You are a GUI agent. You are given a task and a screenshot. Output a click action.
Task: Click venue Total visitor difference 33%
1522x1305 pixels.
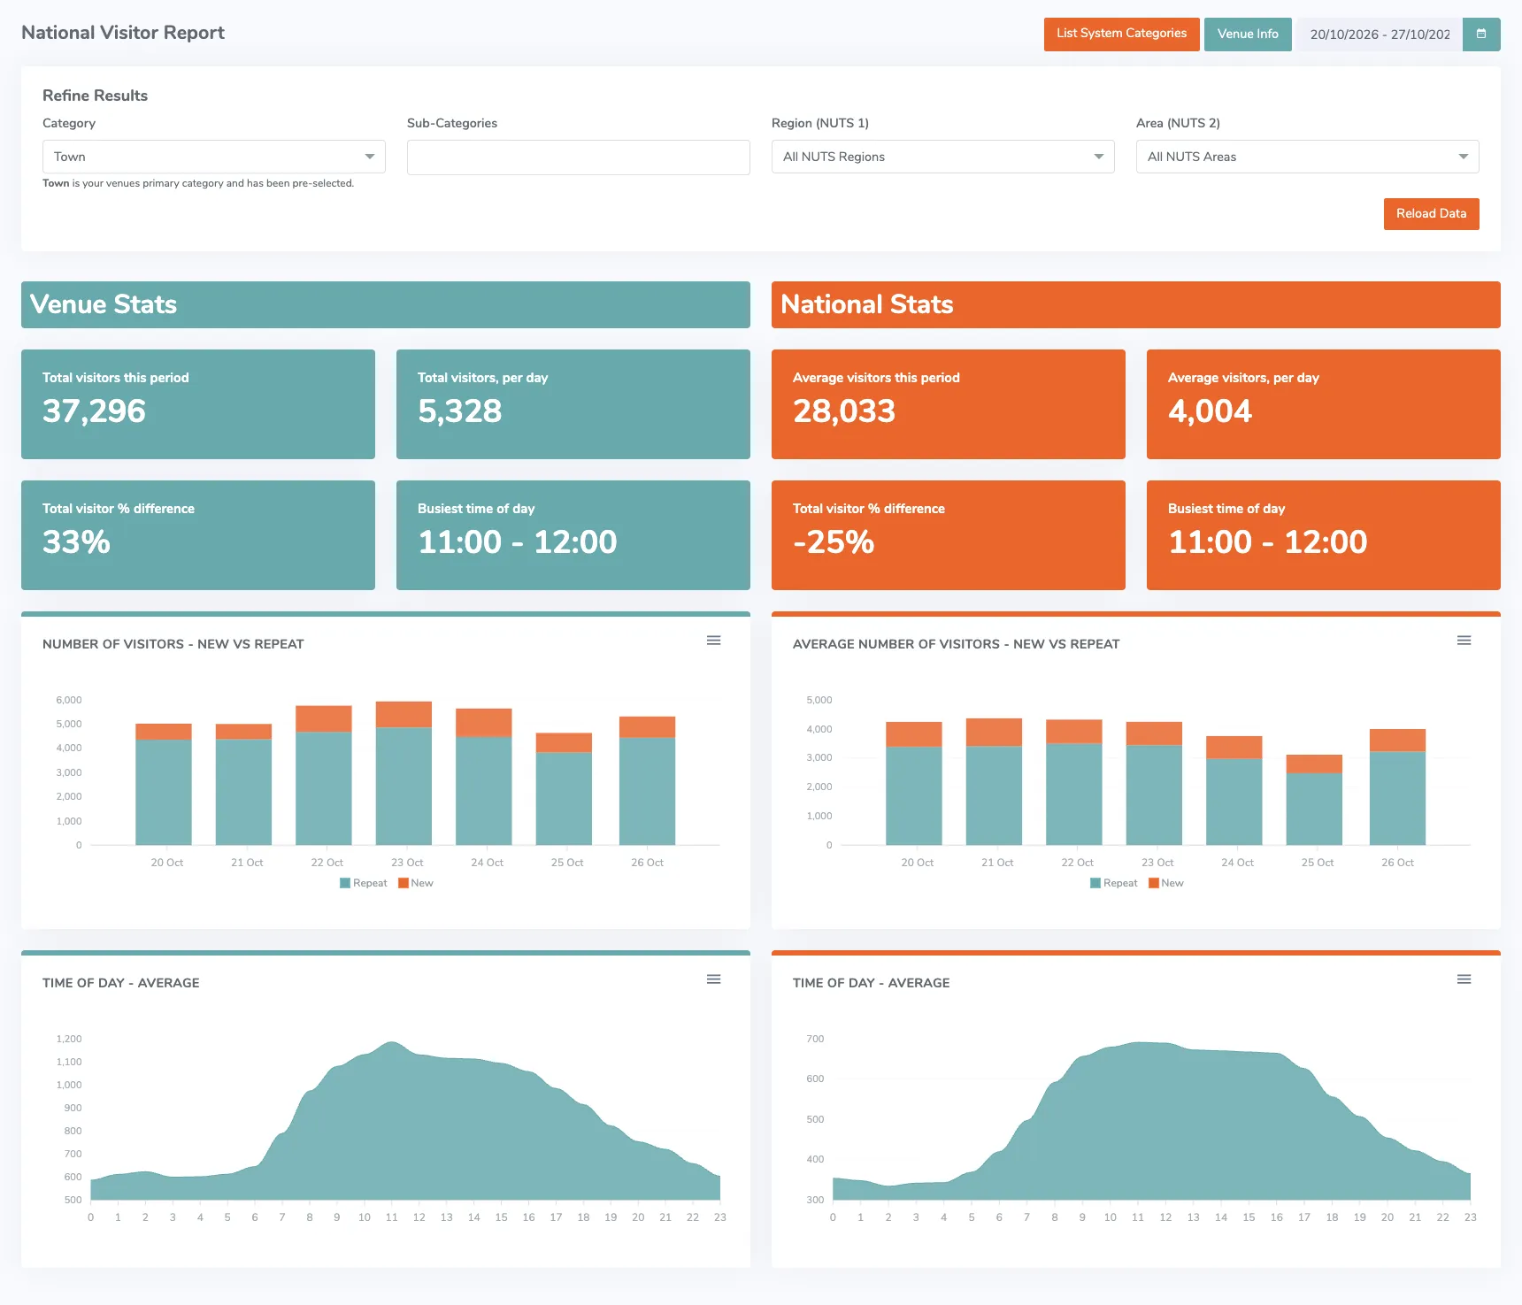[x=198, y=535]
